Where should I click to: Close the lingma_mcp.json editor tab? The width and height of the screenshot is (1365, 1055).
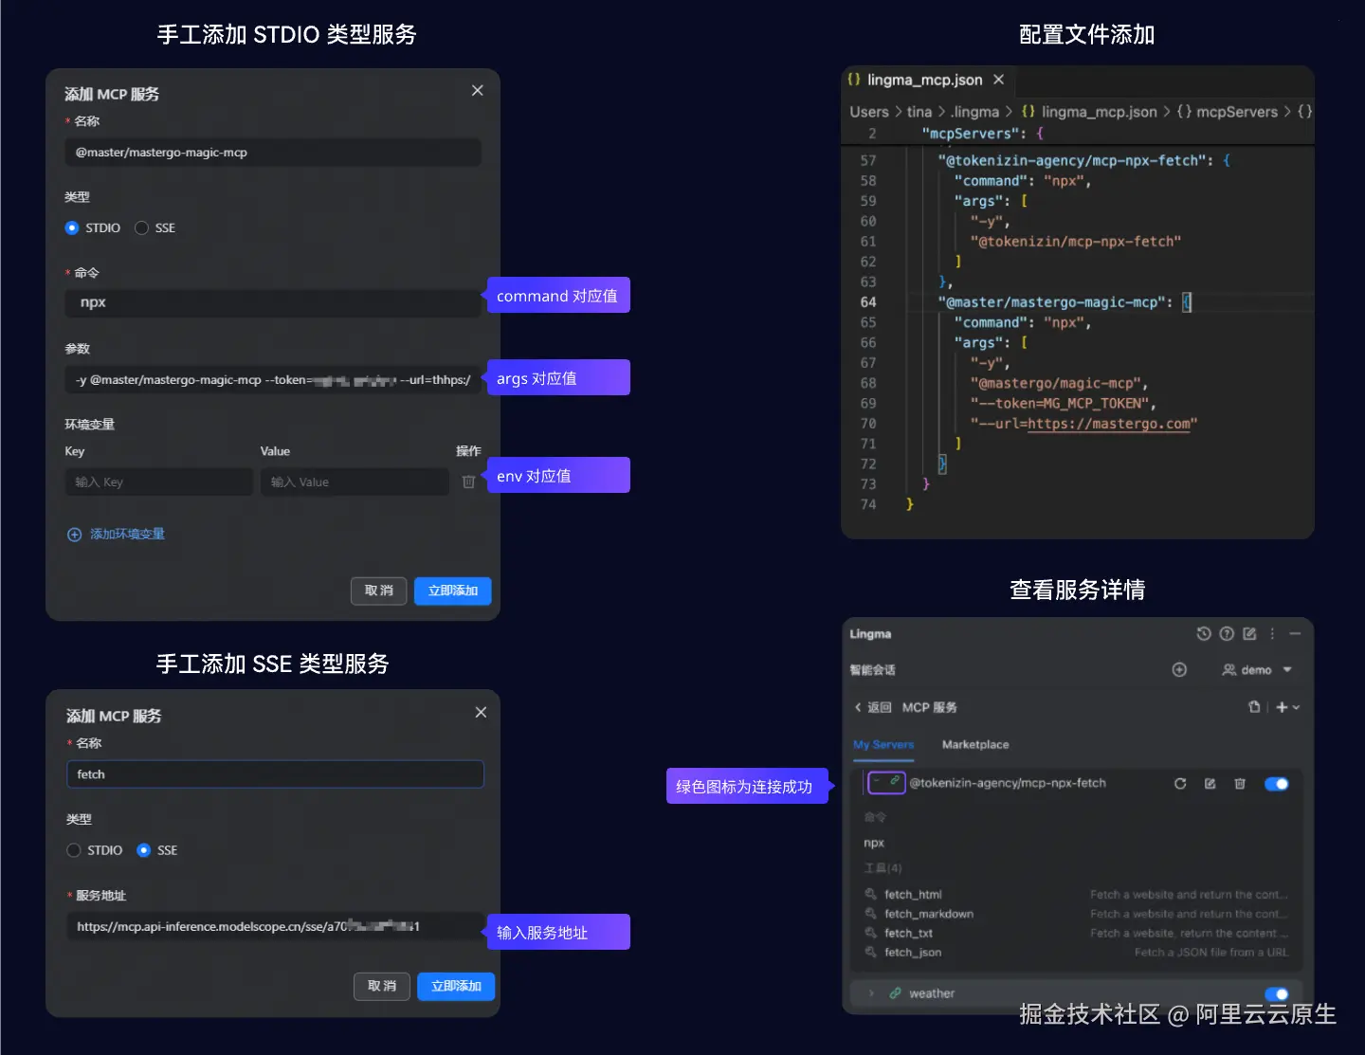click(998, 80)
